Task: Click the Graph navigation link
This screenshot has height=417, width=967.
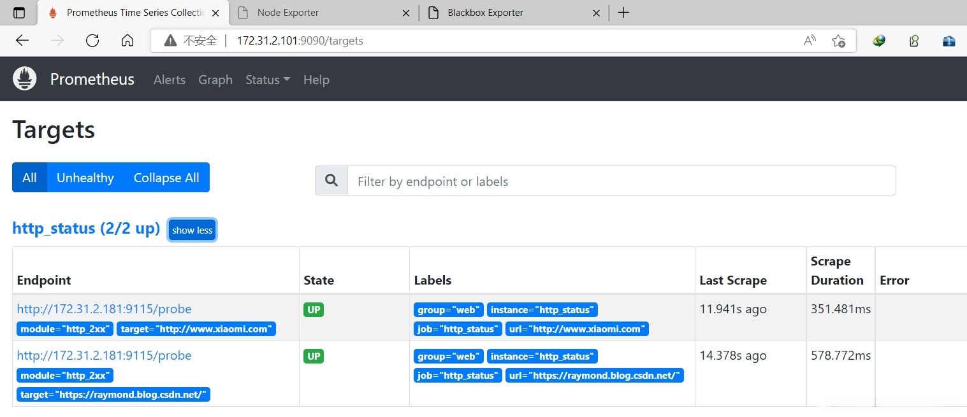Action: (215, 80)
